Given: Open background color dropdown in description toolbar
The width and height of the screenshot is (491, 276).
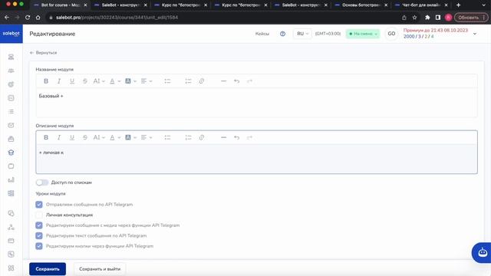Looking at the screenshot, I should tap(130, 137).
